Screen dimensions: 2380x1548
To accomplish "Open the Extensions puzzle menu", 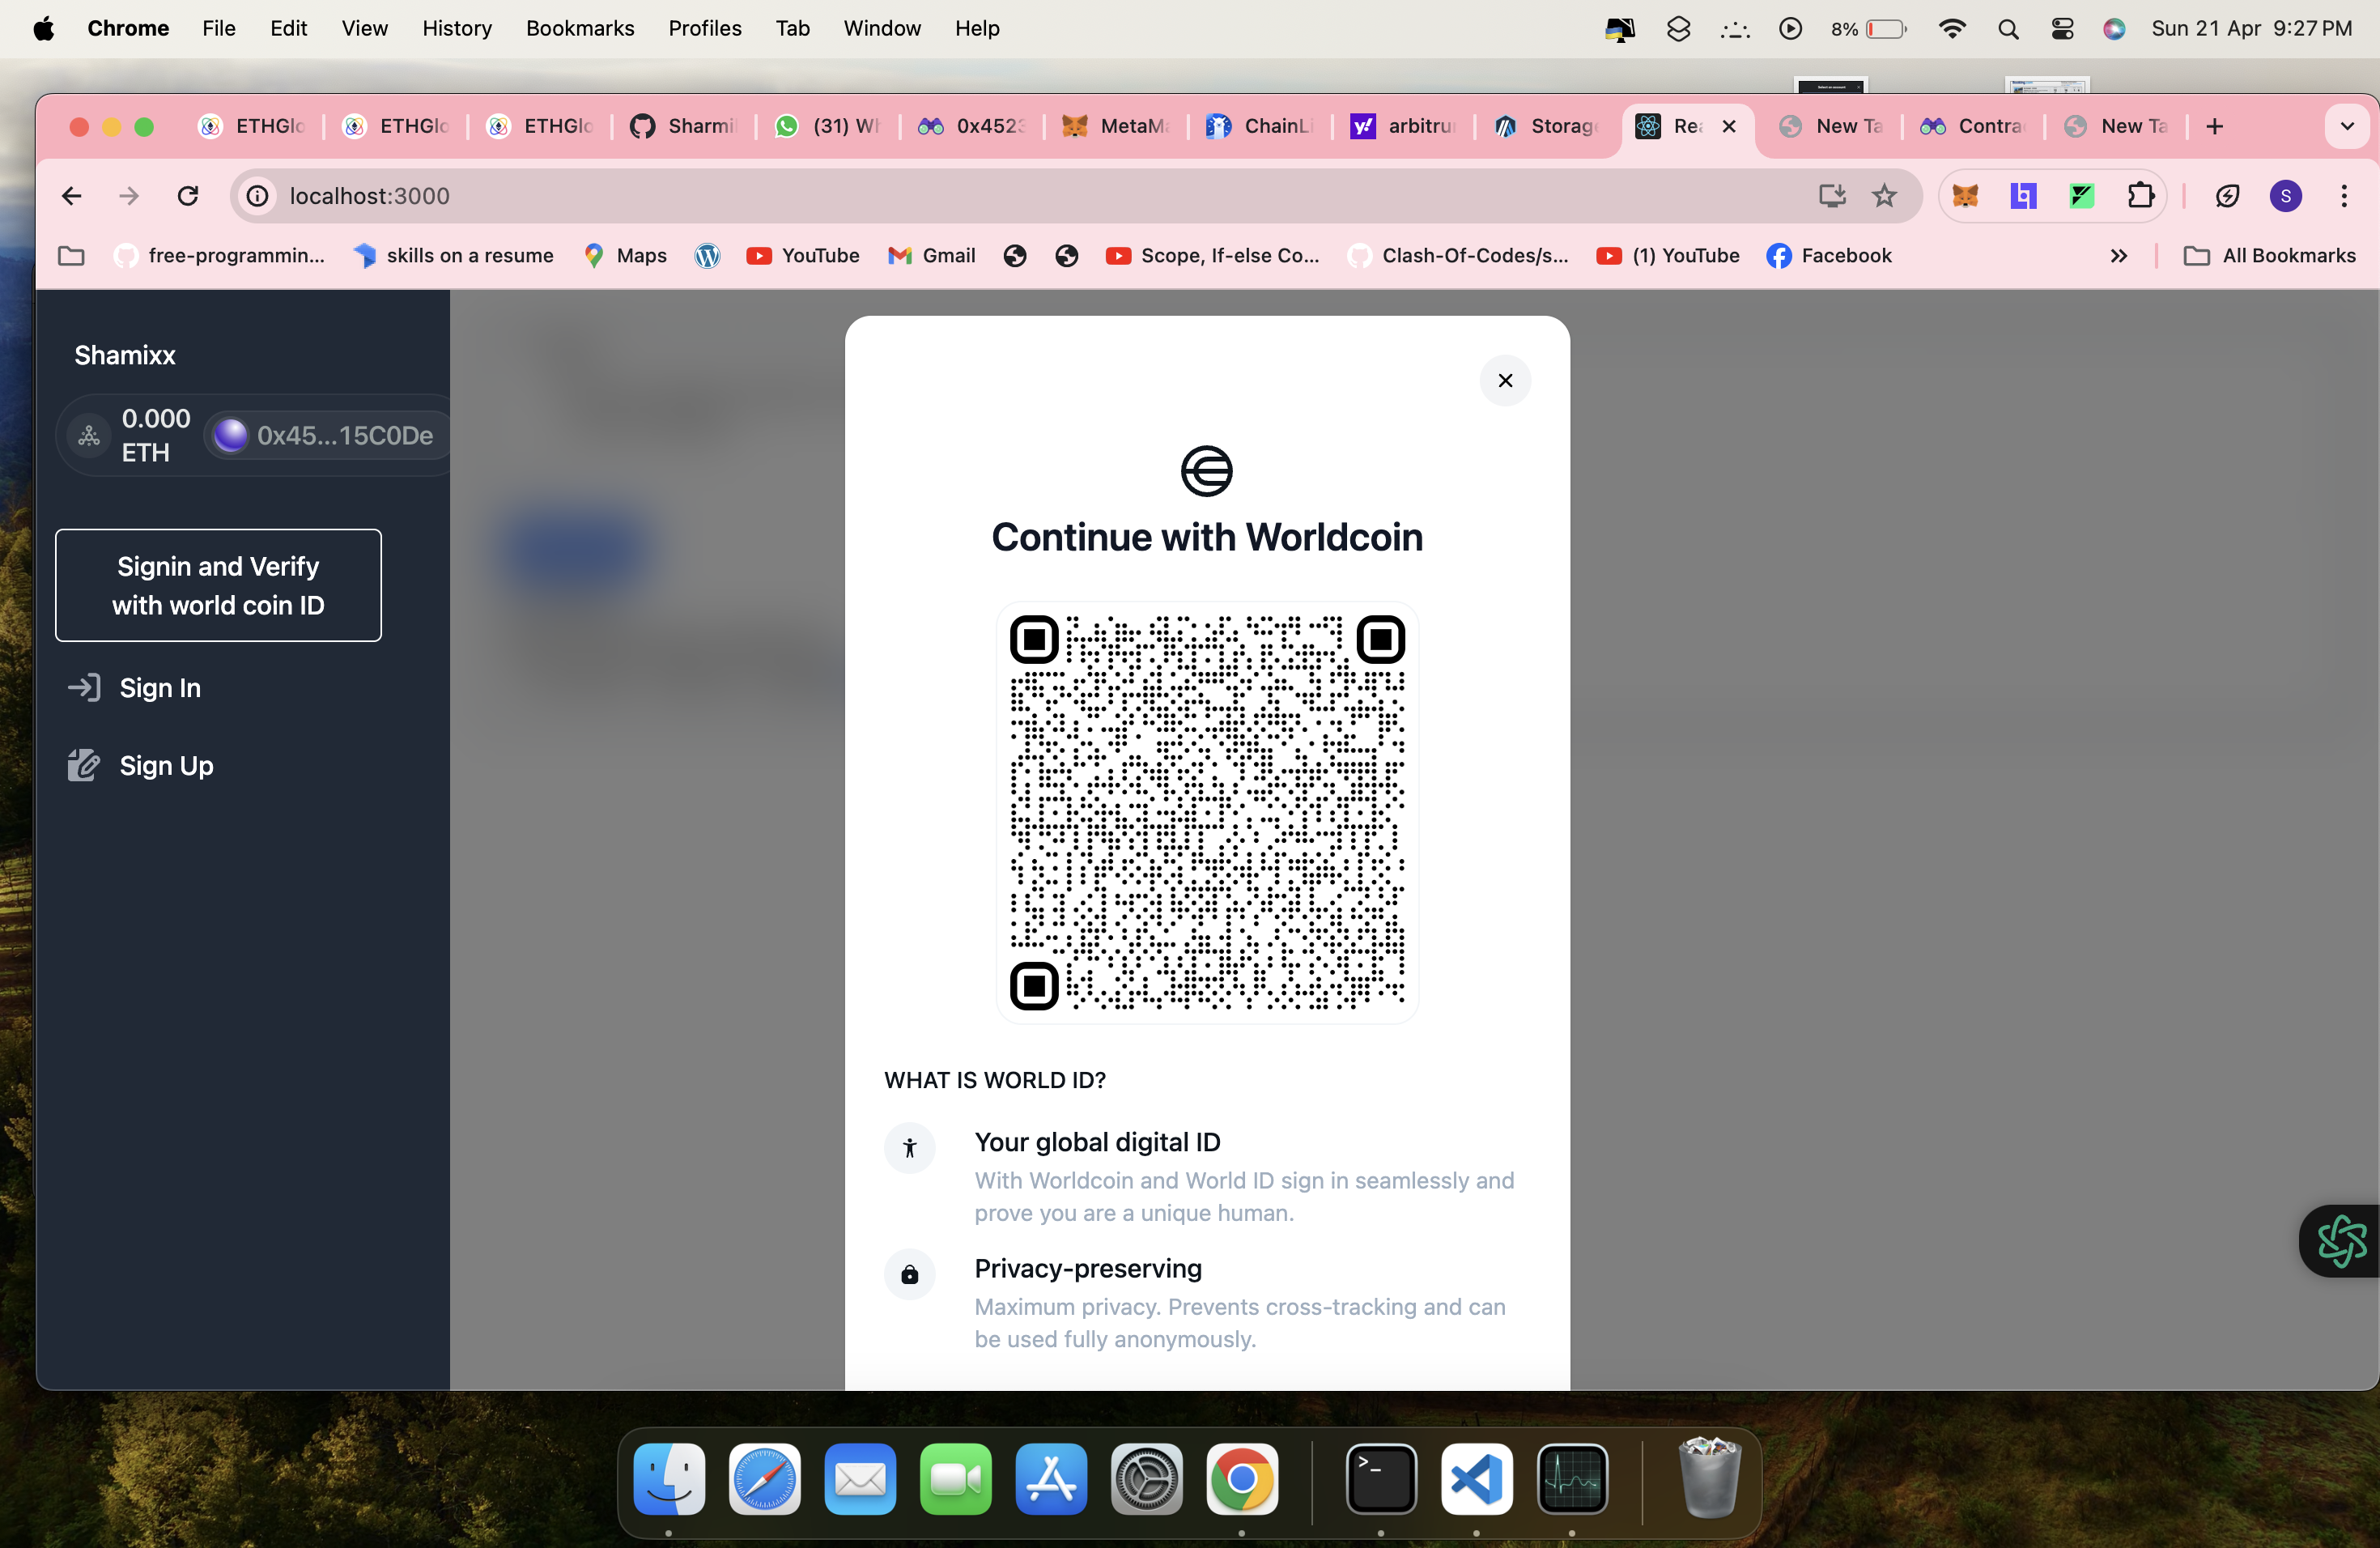I will pyautogui.click(x=2140, y=196).
